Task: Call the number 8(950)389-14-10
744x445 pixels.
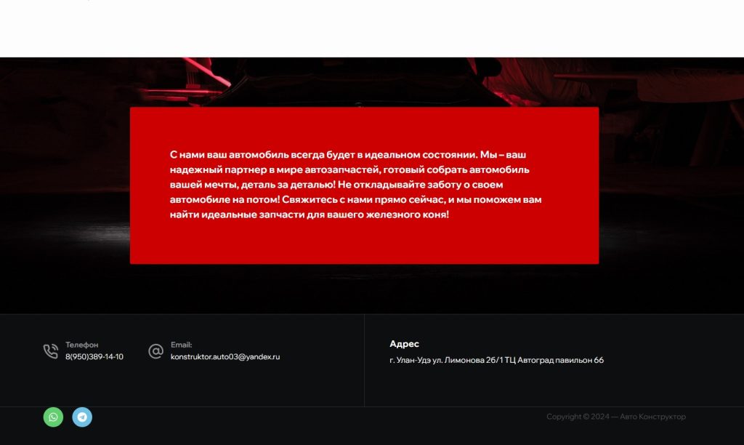Action: 94,357
